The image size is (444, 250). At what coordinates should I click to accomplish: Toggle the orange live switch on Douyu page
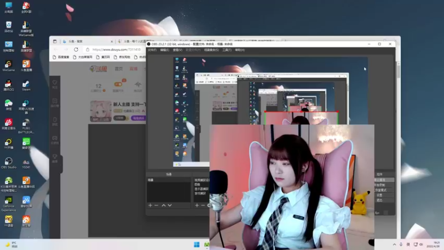click(x=118, y=84)
